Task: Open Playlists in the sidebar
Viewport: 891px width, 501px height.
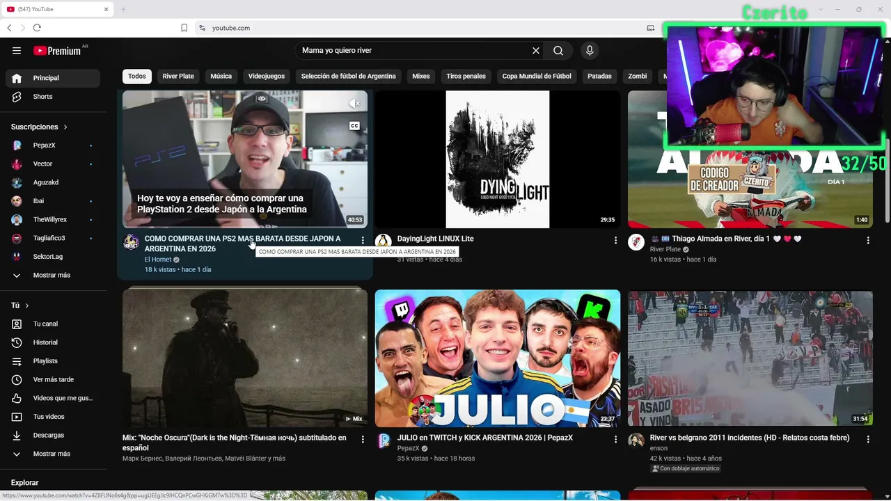Action: tap(53, 361)
